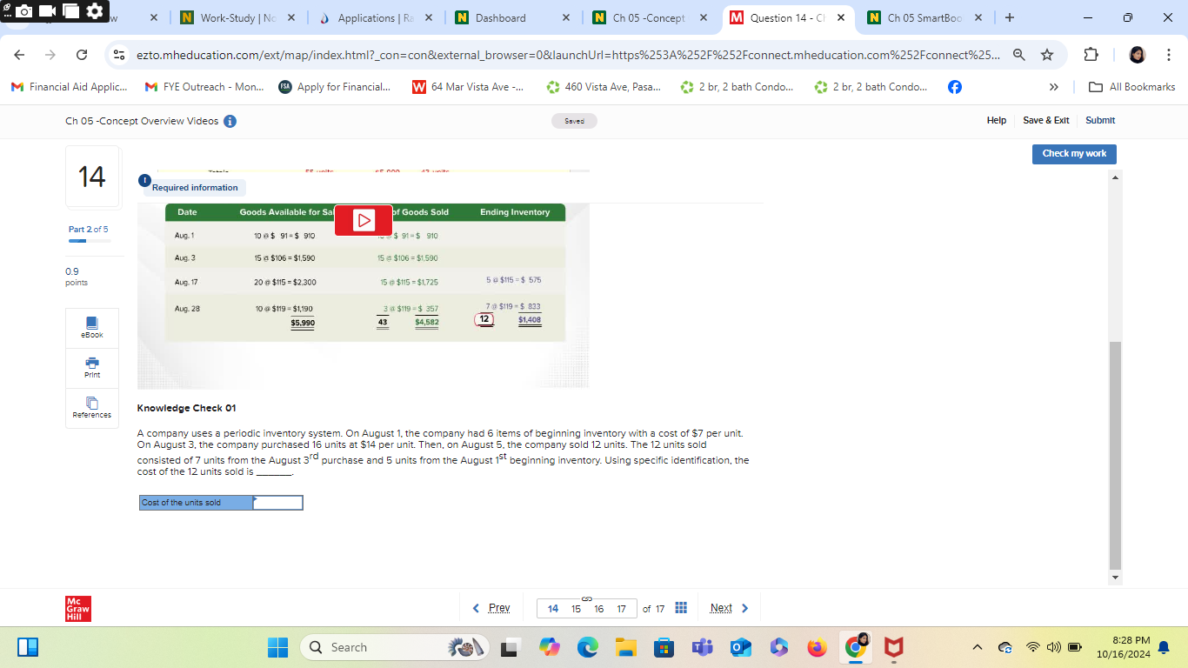Open the eBook resource

coord(91,328)
